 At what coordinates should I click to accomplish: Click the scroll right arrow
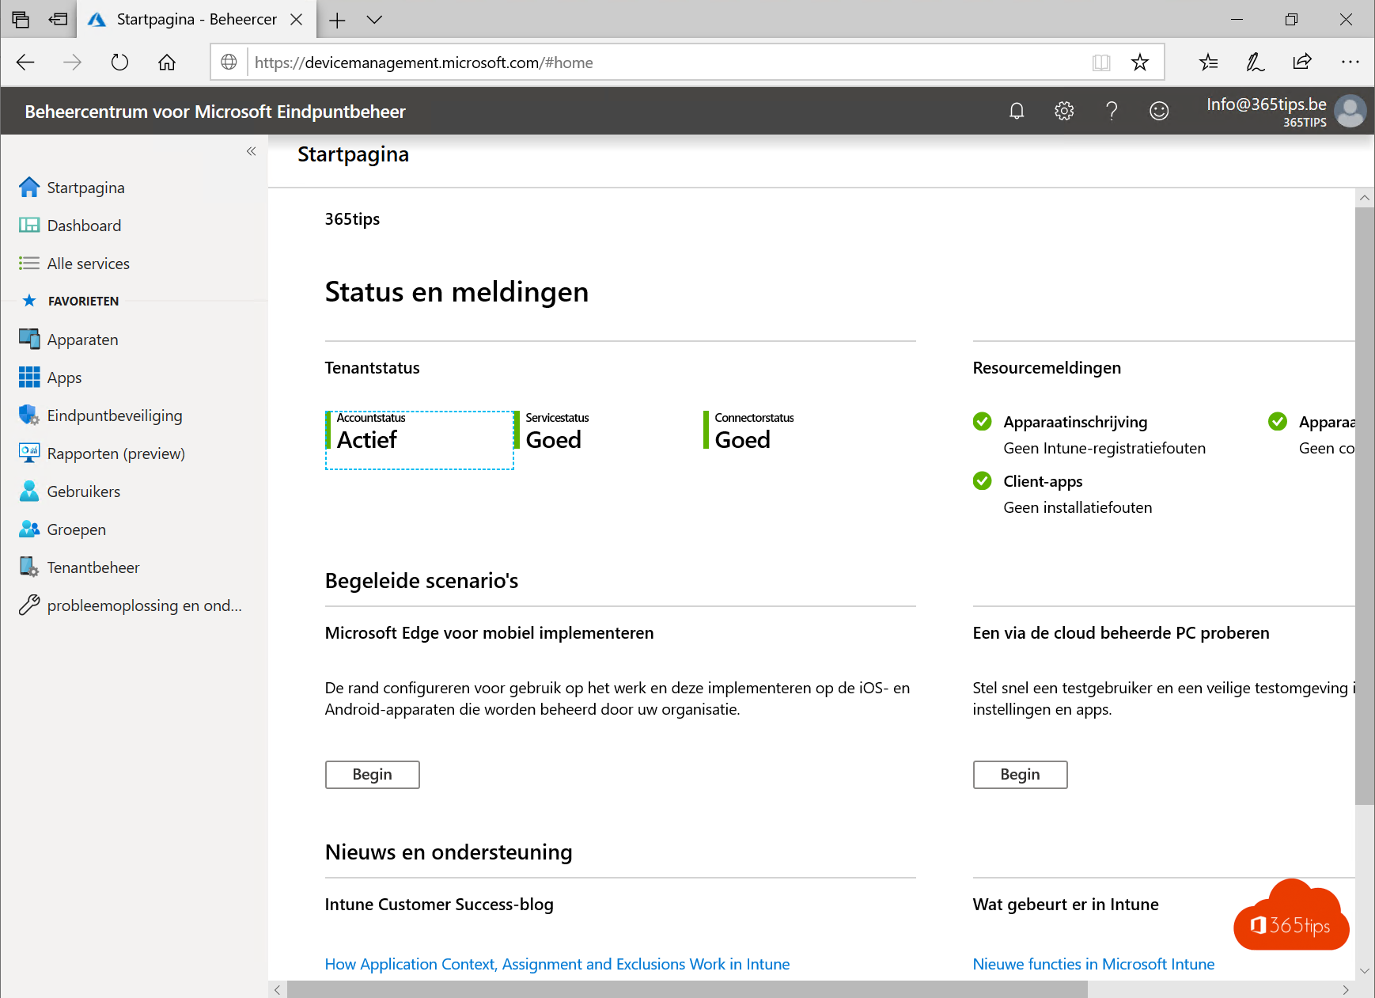pos(1346,990)
